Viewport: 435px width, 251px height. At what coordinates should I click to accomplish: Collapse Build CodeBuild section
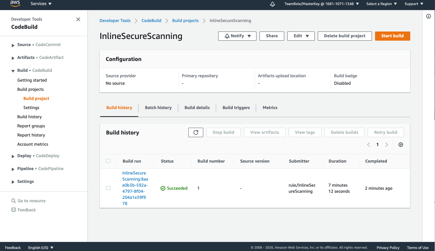pos(13,71)
